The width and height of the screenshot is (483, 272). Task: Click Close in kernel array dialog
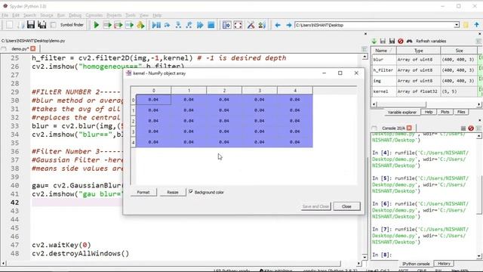346,206
